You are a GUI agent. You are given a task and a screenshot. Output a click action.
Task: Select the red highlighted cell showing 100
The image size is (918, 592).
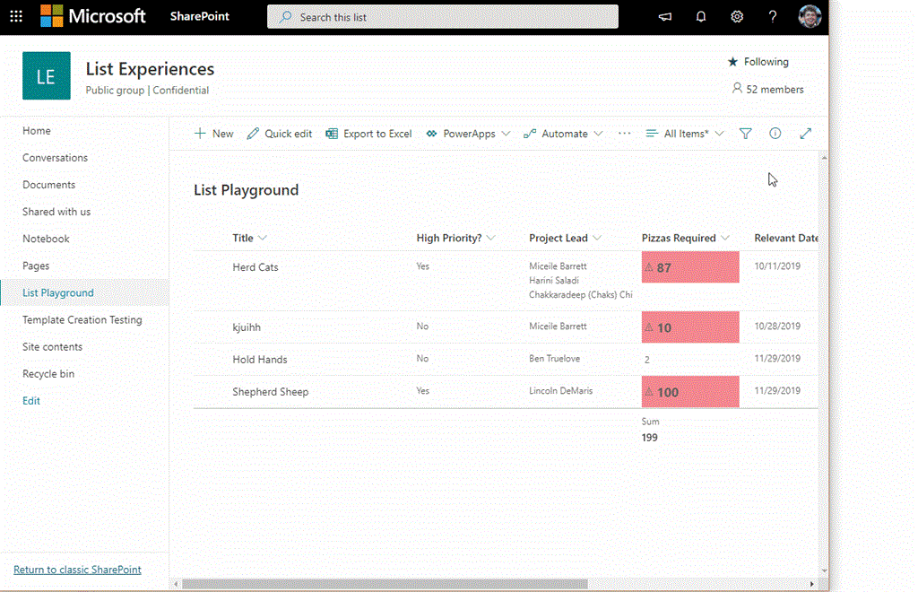tap(690, 391)
